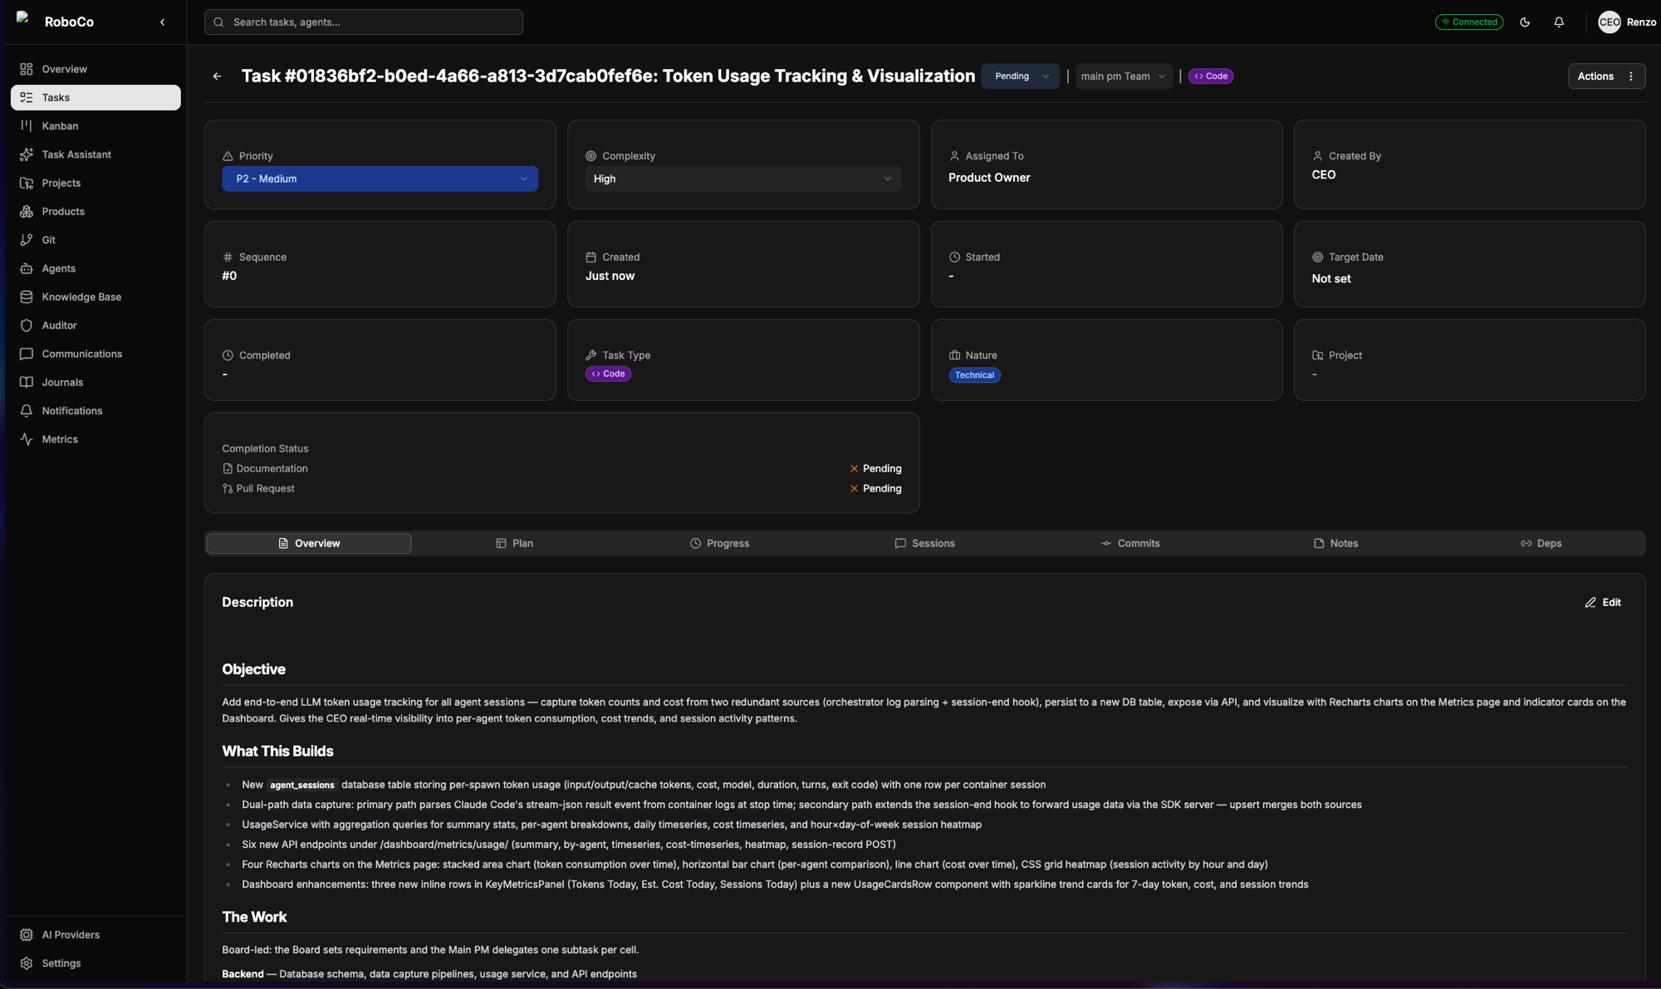Screen dimensions: 1661x989
Task: Go to Products in sidebar
Action: (x=96, y=212)
